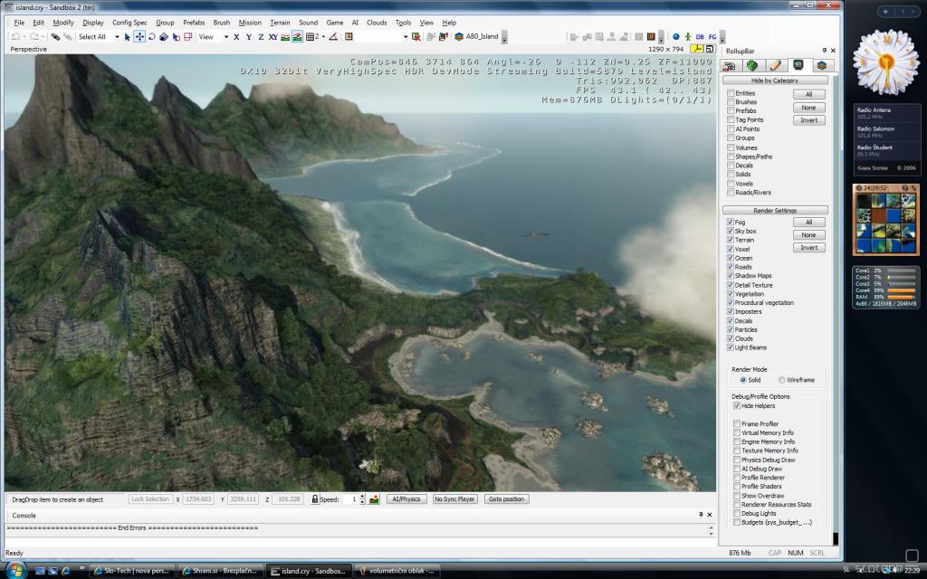Select Wireframe render mode
Image resolution: width=927 pixels, height=579 pixels.
click(782, 381)
